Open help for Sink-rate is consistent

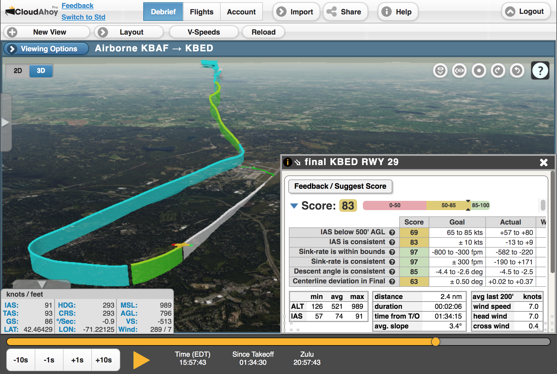point(392,262)
